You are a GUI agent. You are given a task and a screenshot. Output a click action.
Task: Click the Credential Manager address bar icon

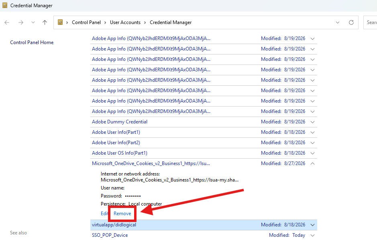pyautogui.click(x=60, y=22)
